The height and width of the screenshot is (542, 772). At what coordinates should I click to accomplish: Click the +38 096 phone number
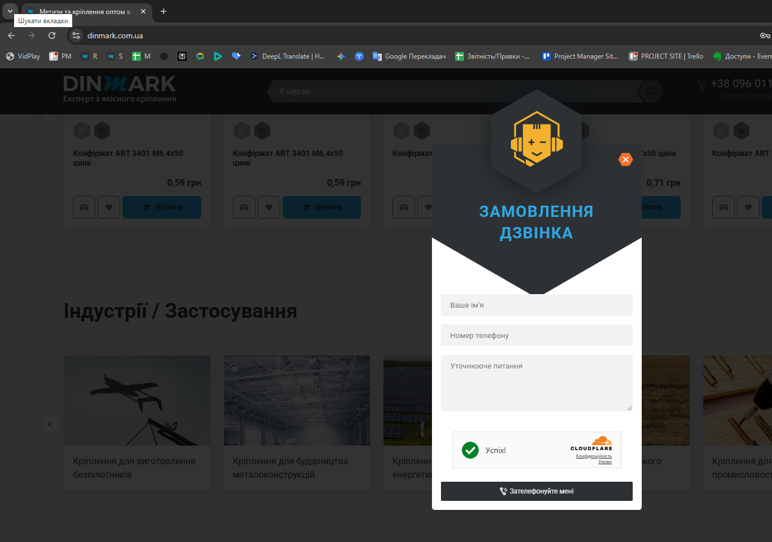[x=740, y=84]
